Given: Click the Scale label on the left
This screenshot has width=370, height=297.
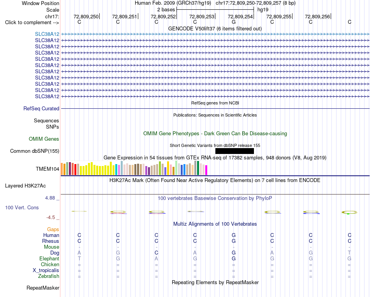Looking at the screenshot, I should pyautogui.click(x=53, y=10).
